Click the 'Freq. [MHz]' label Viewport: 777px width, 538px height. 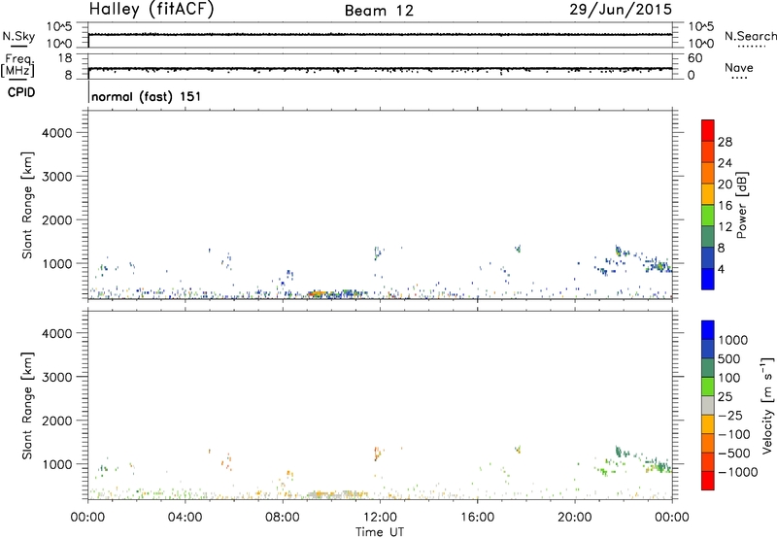(x=17, y=65)
